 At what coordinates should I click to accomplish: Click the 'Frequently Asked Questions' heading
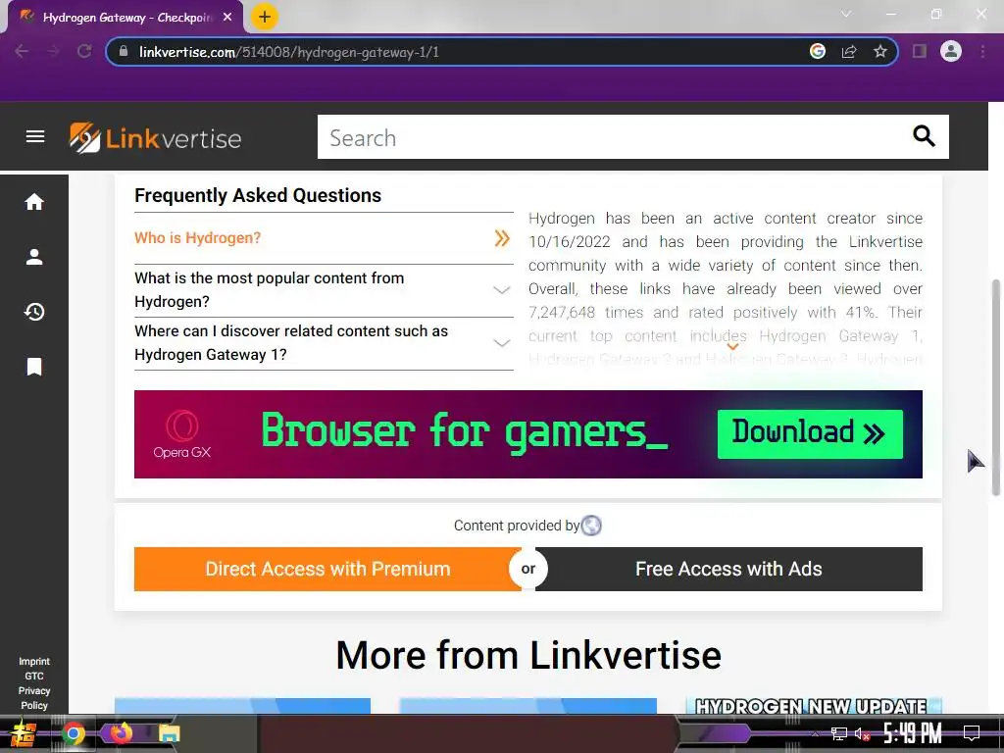coord(258,195)
